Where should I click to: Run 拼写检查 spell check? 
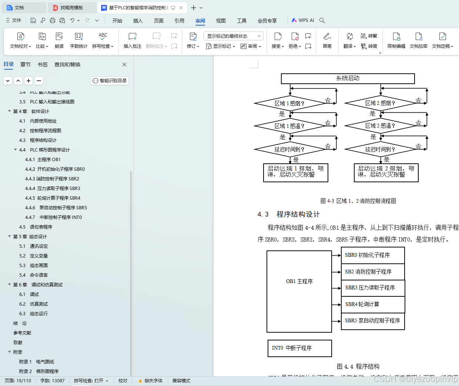coord(103,41)
